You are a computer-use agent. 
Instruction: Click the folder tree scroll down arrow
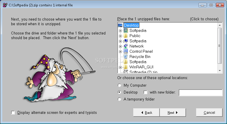(220, 71)
